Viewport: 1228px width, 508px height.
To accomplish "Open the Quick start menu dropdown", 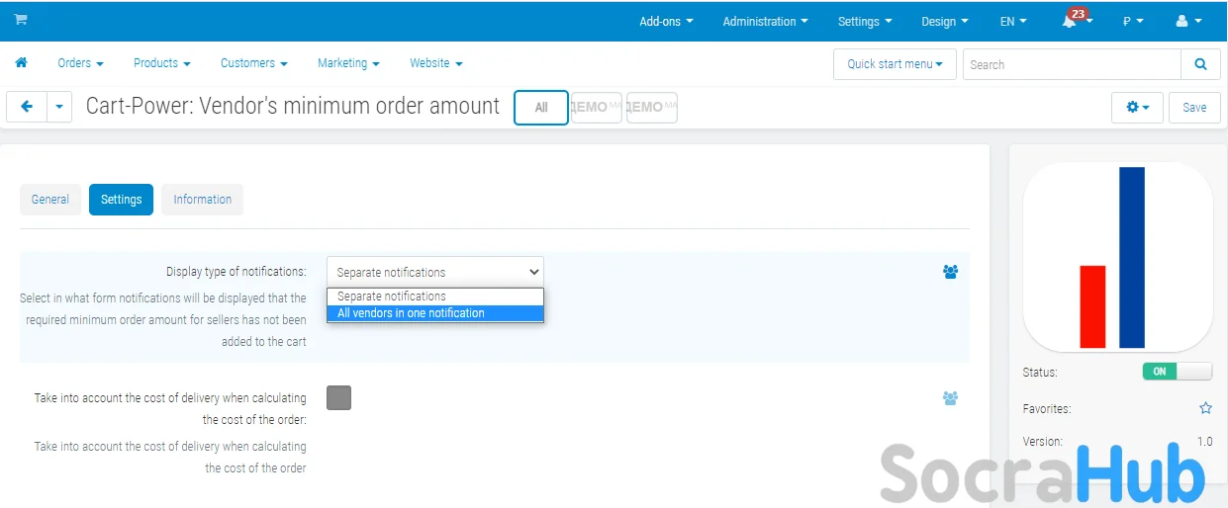I will 895,64.
